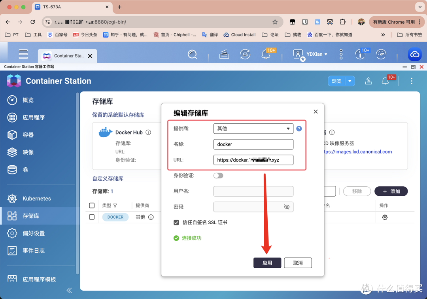
Task: Launch the myQNAPcloud cloud icon
Action: tap(414, 54)
